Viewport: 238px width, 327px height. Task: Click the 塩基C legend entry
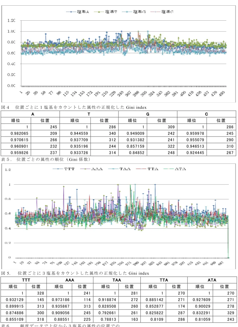point(162,12)
